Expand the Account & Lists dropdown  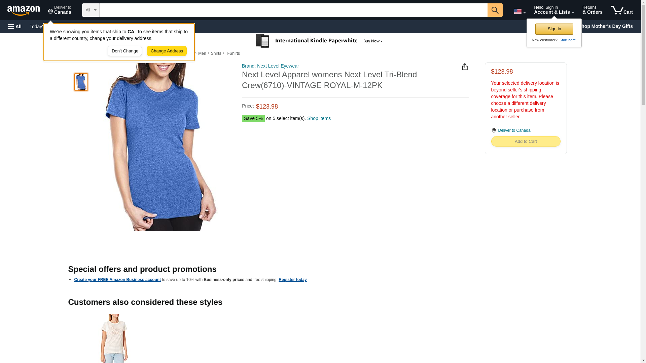pyautogui.click(x=554, y=10)
